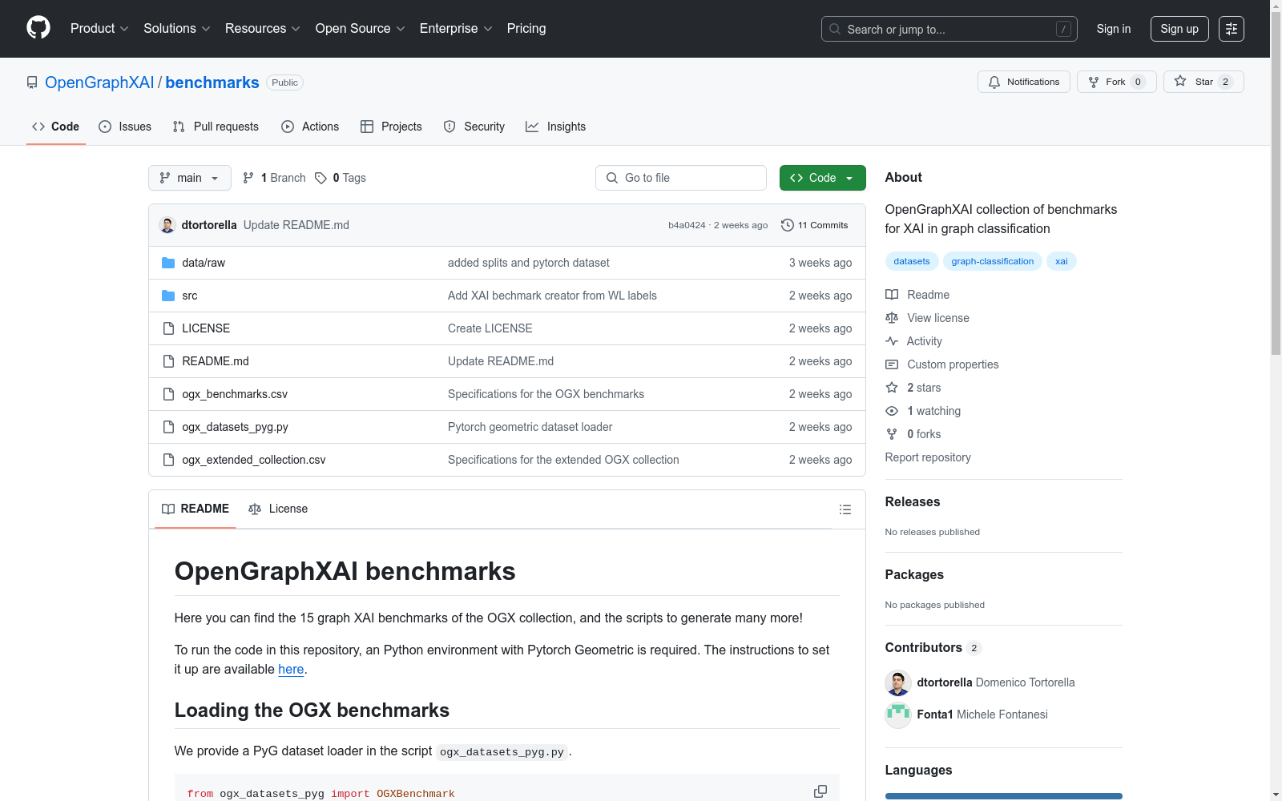Click the xai topic tag
Screen dimensions: 1282x801
click(x=1062, y=261)
